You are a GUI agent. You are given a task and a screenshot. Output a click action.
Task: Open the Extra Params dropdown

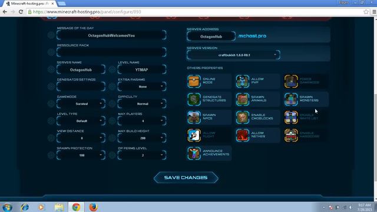[x=142, y=87]
